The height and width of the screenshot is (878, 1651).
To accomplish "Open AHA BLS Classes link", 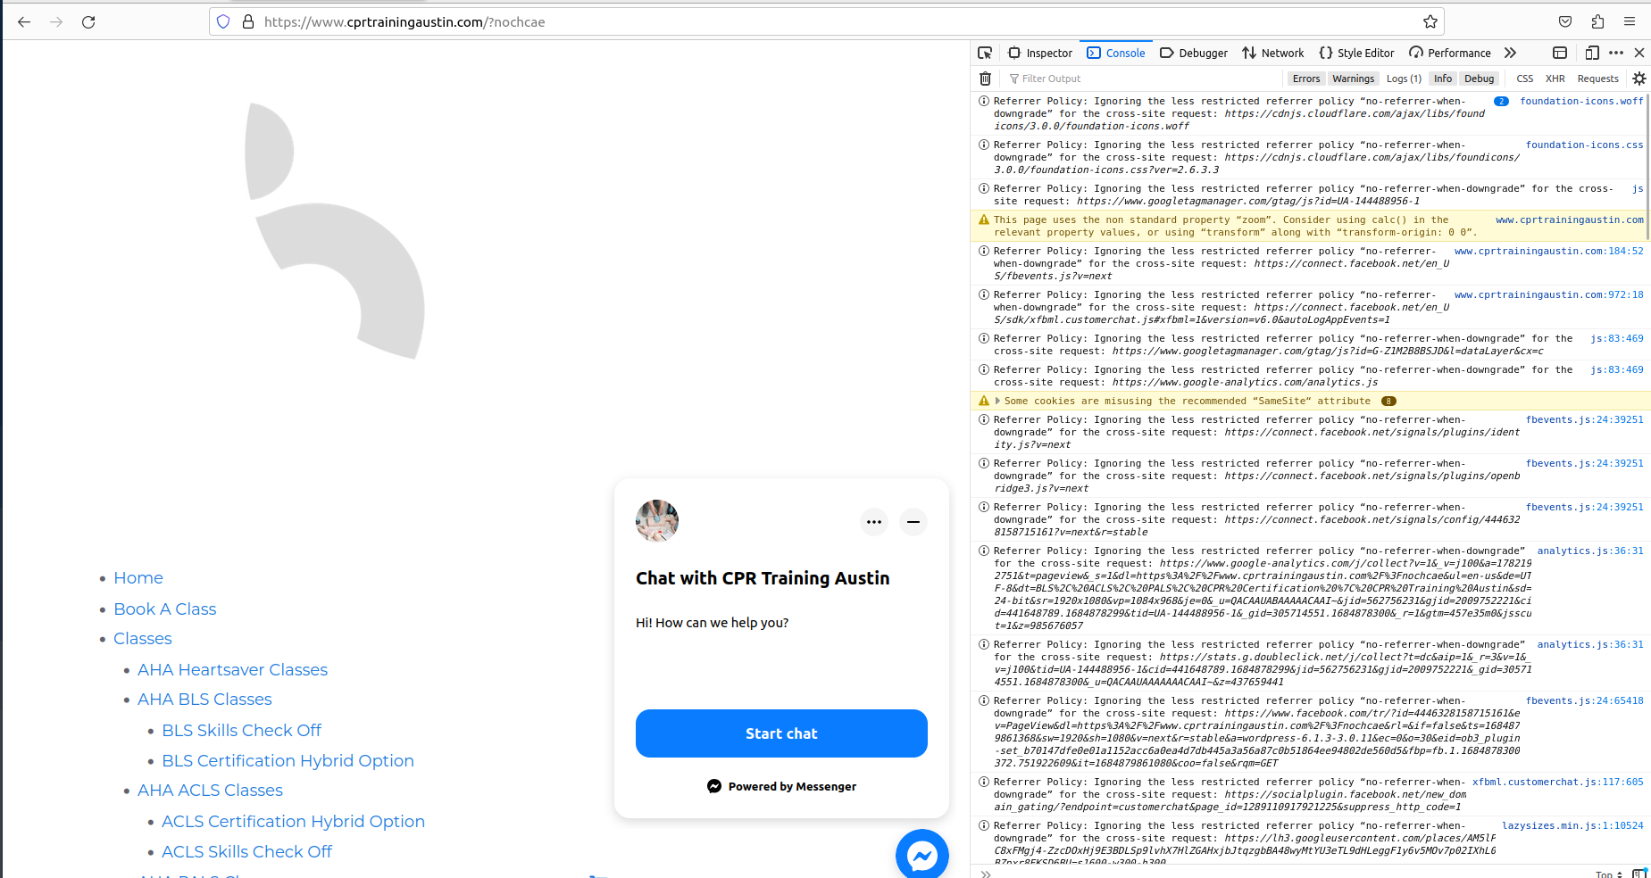I will (204, 700).
